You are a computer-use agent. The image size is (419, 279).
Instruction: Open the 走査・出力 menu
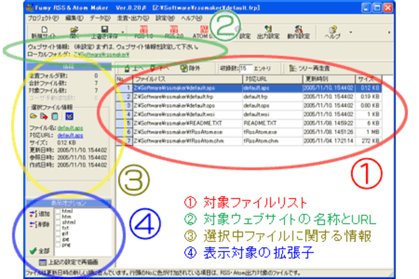pyautogui.click(x=133, y=18)
